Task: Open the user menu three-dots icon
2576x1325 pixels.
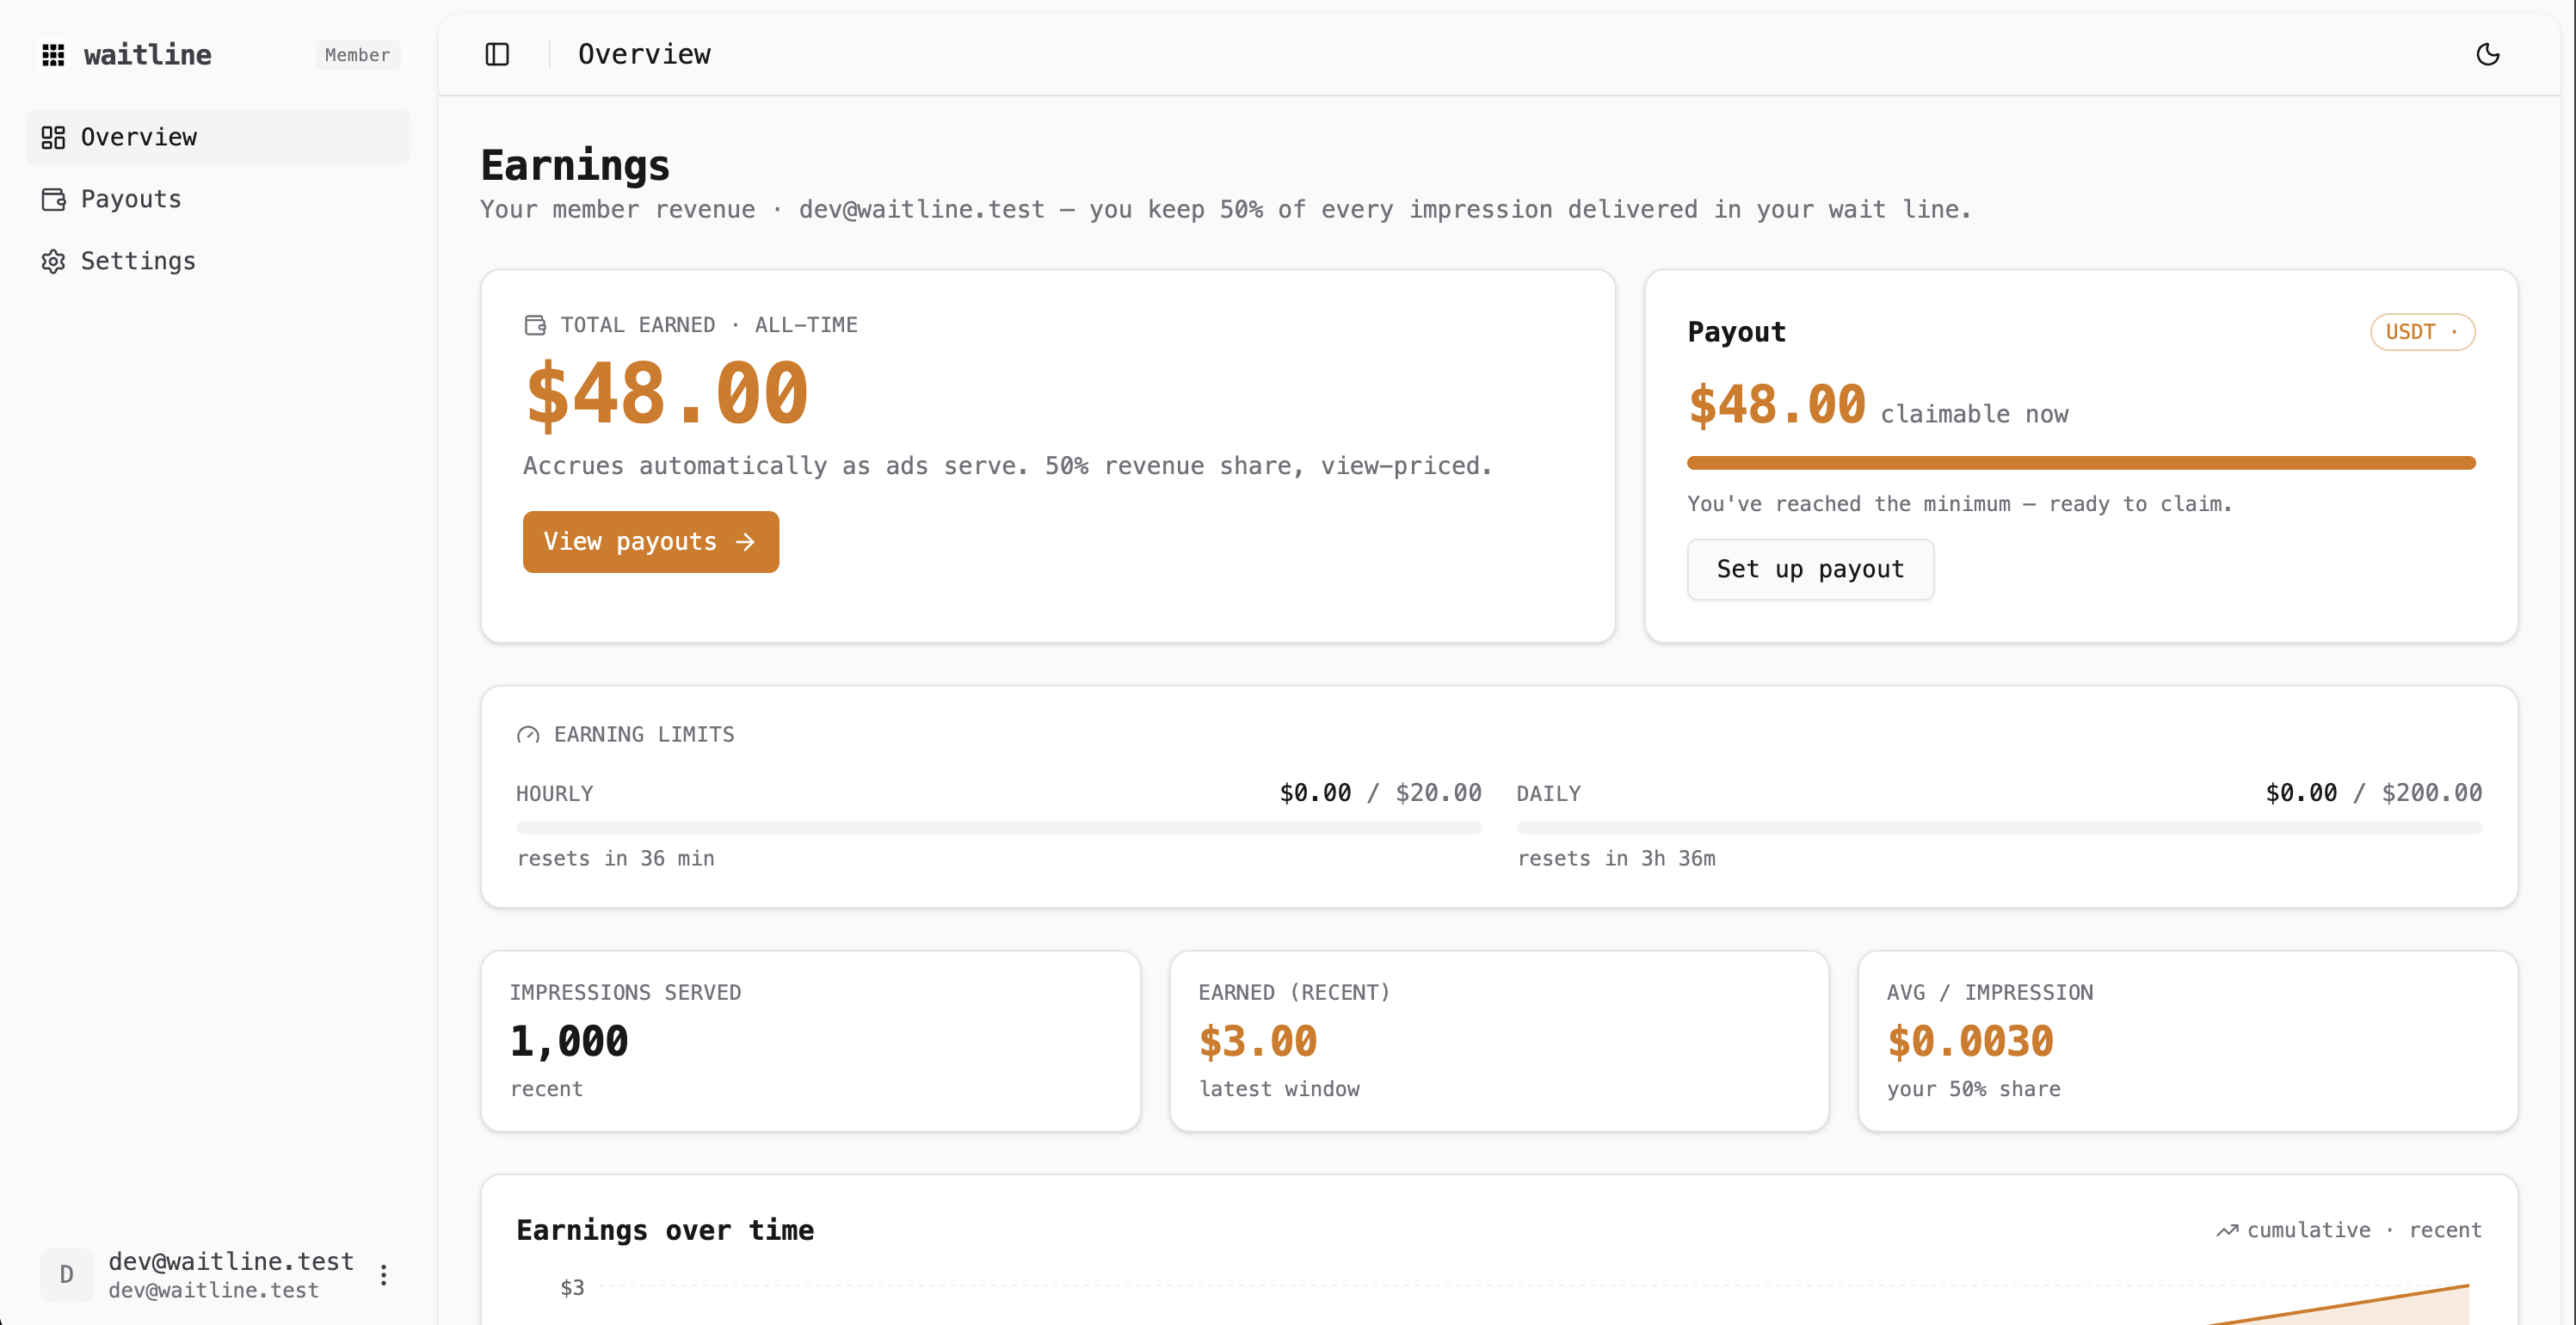Action: [383, 1275]
